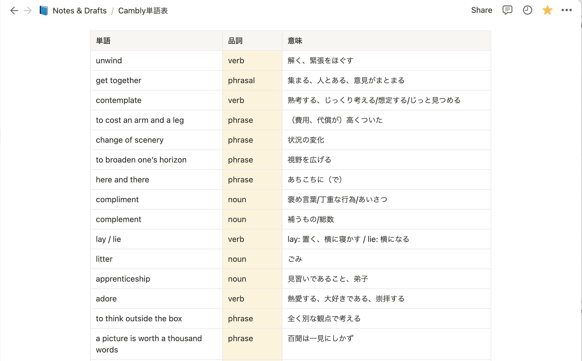Screen dimensions: 582x361
Task: Unfavorite the page via the star icon
Action: [x=547, y=10]
